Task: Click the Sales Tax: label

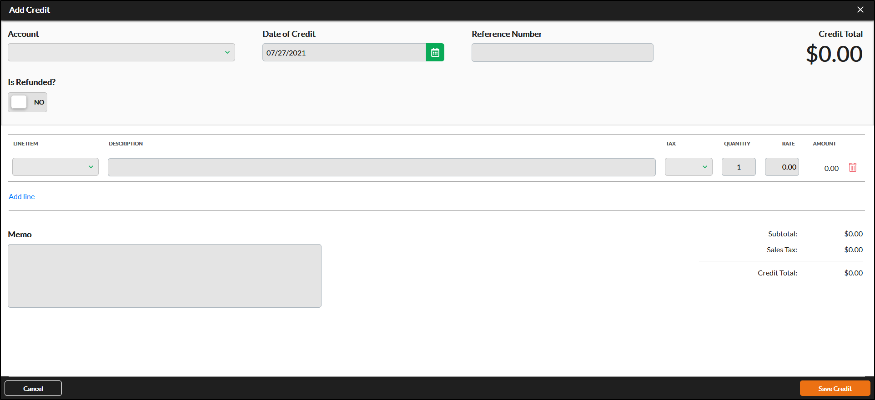Action: pos(782,250)
